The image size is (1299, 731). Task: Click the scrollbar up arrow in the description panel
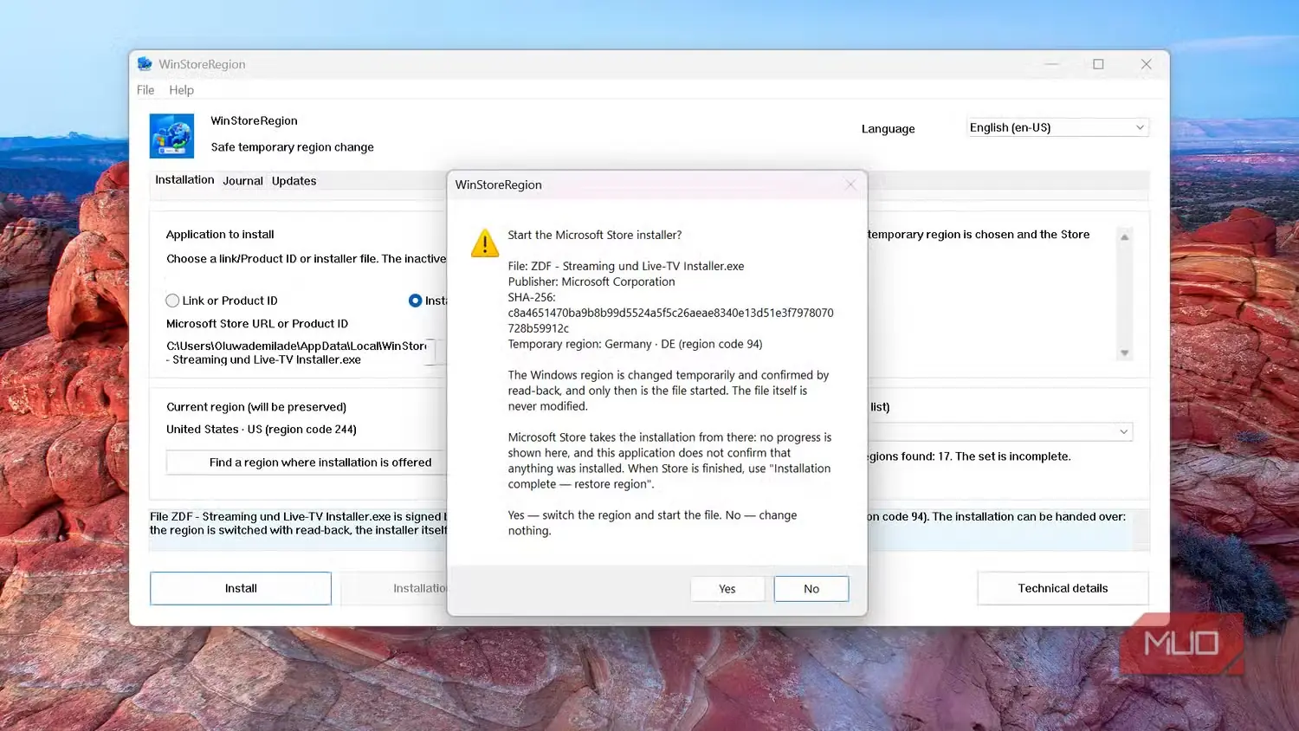point(1124,236)
